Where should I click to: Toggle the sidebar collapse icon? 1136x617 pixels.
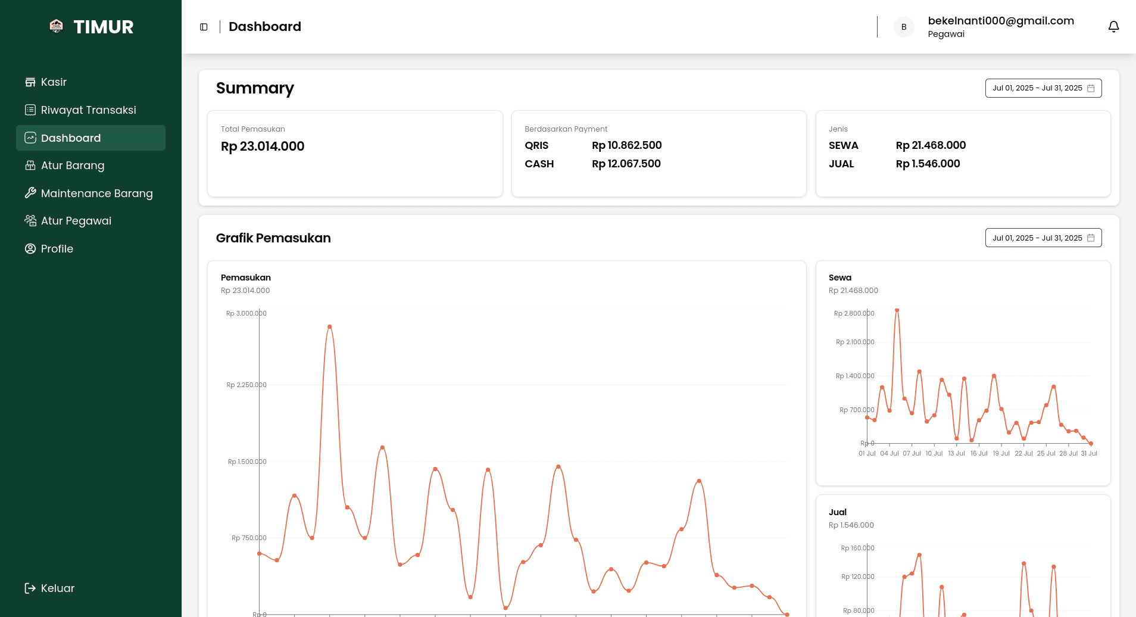pyautogui.click(x=204, y=27)
